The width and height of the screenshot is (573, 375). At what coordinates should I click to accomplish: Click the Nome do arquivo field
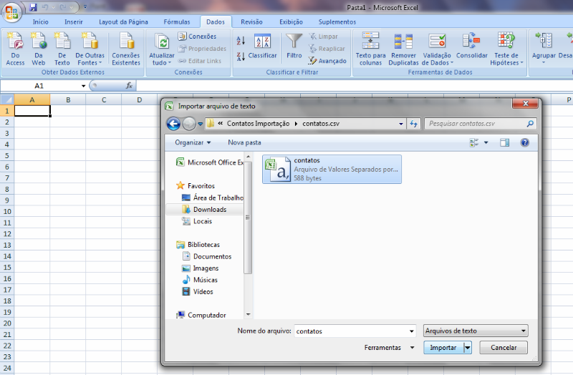pos(355,331)
